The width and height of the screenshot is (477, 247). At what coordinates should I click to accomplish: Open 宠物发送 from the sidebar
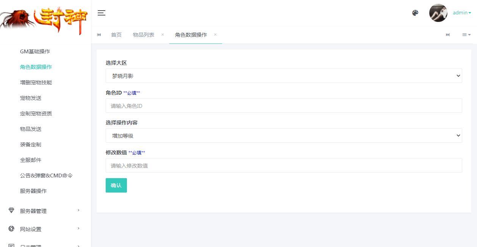pos(31,98)
